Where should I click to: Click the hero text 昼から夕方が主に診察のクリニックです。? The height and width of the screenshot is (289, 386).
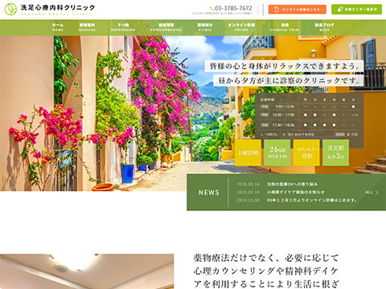(x=289, y=80)
